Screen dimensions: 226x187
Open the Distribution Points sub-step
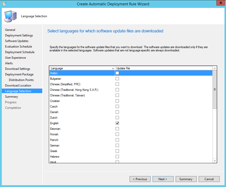21,80
